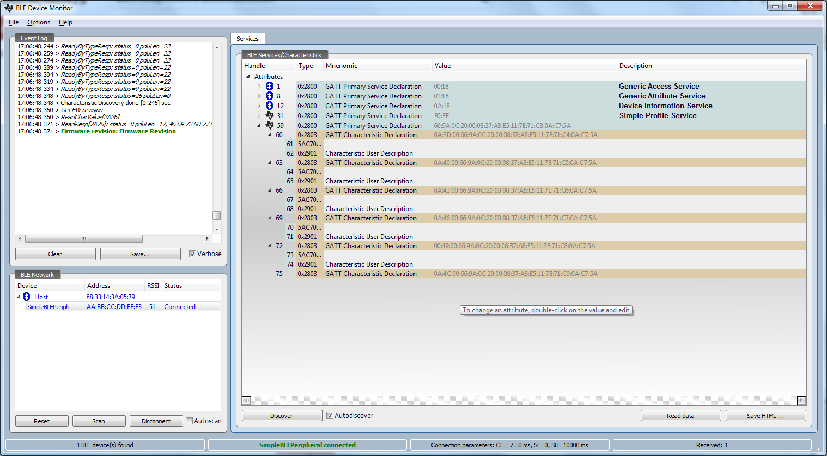Collapse the Attributes tree root
827x456 pixels.
[248, 77]
